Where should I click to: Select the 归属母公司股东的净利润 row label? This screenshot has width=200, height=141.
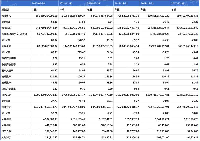[x=14, y=34]
